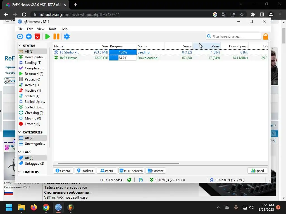Sort by the Name column header
The width and height of the screenshot is (286, 214).
(x=67, y=46)
